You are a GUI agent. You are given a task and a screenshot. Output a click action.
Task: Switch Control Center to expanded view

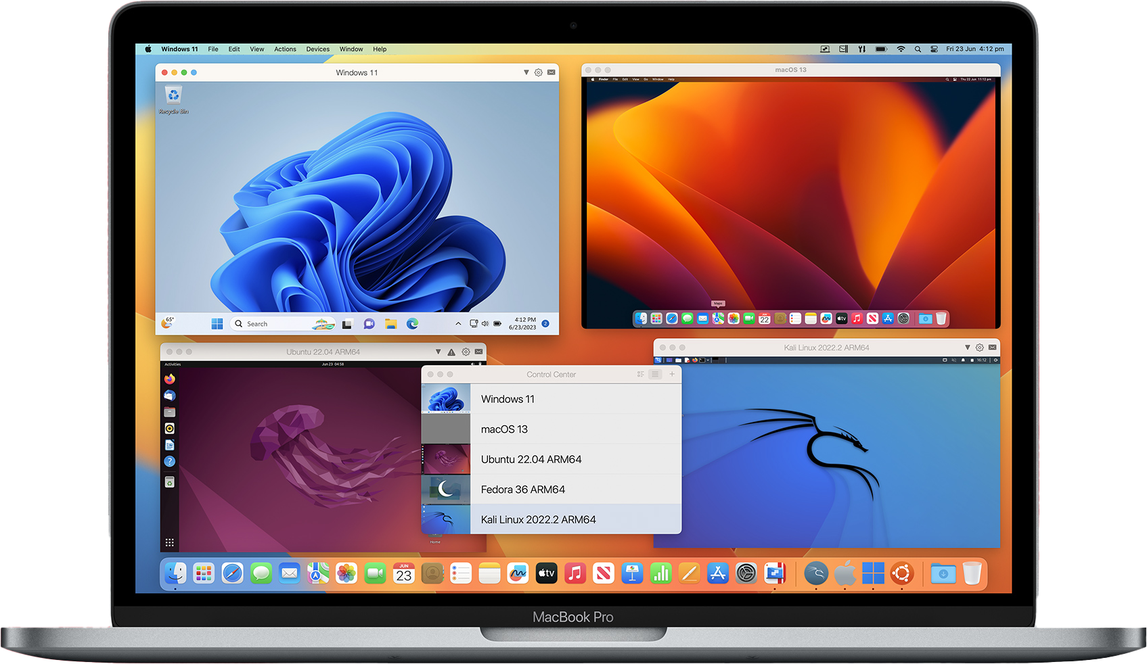pyautogui.click(x=640, y=374)
